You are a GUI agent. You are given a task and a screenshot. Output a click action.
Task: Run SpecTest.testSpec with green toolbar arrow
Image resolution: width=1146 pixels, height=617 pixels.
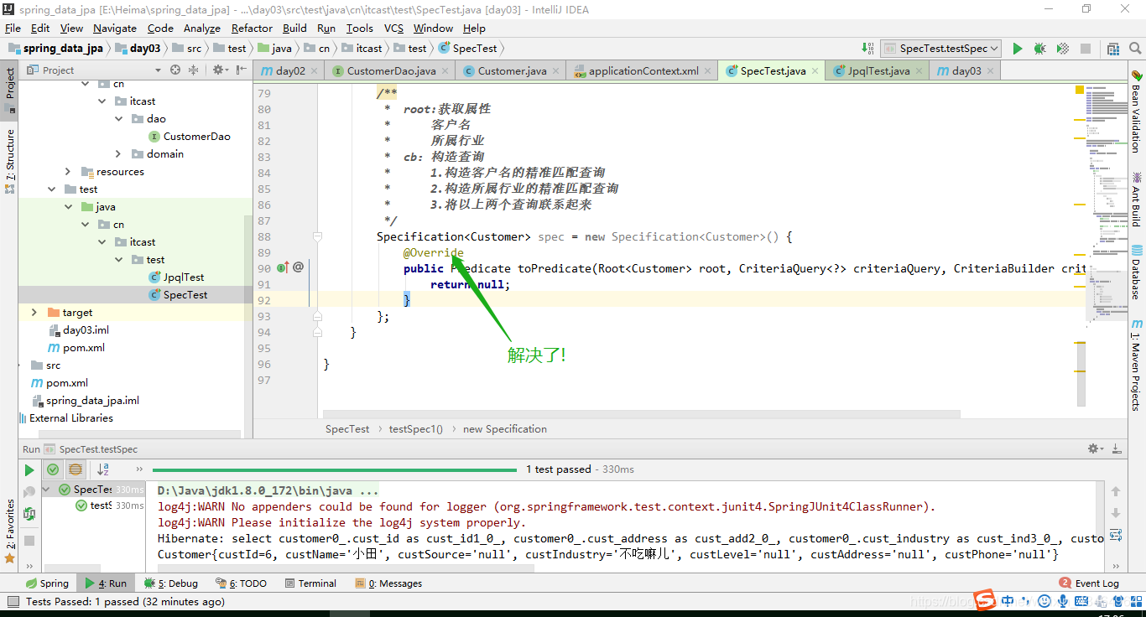[x=1018, y=49]
